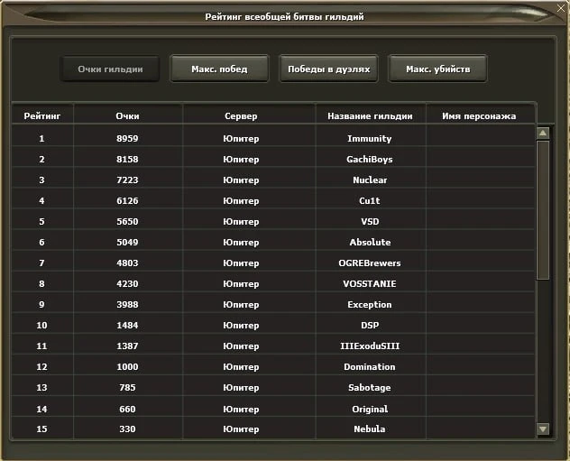Switch to Победы в дуэлях tab
570x461 pixels.
click(x=328, y=69)
